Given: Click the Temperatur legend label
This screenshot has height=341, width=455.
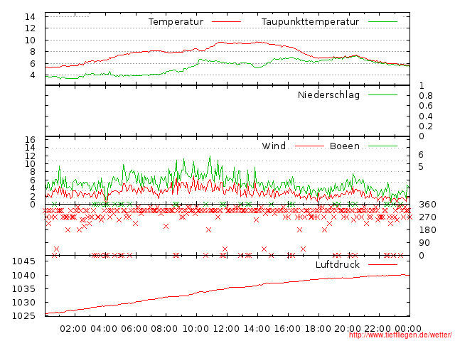Looking at the screenshot, I should point(176,22).
